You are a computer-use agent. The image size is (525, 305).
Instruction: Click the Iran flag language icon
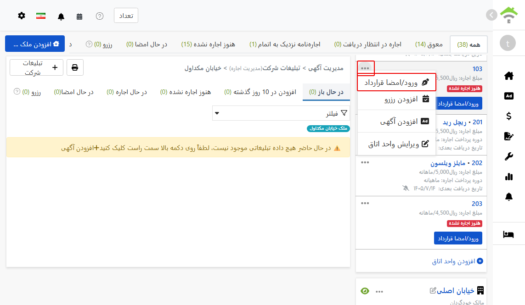(x=41, y=16)
